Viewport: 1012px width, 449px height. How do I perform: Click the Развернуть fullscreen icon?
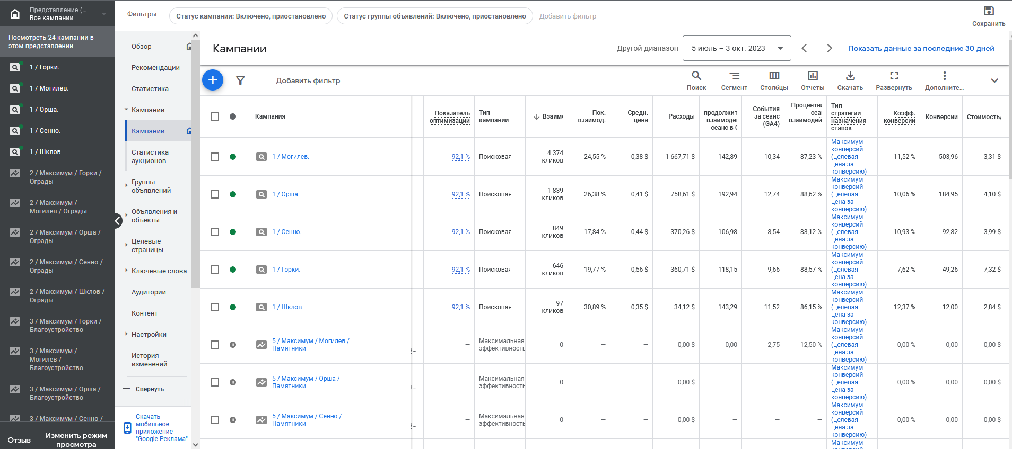tap(894, 76)
